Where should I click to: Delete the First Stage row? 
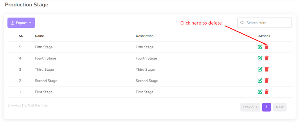267,92
